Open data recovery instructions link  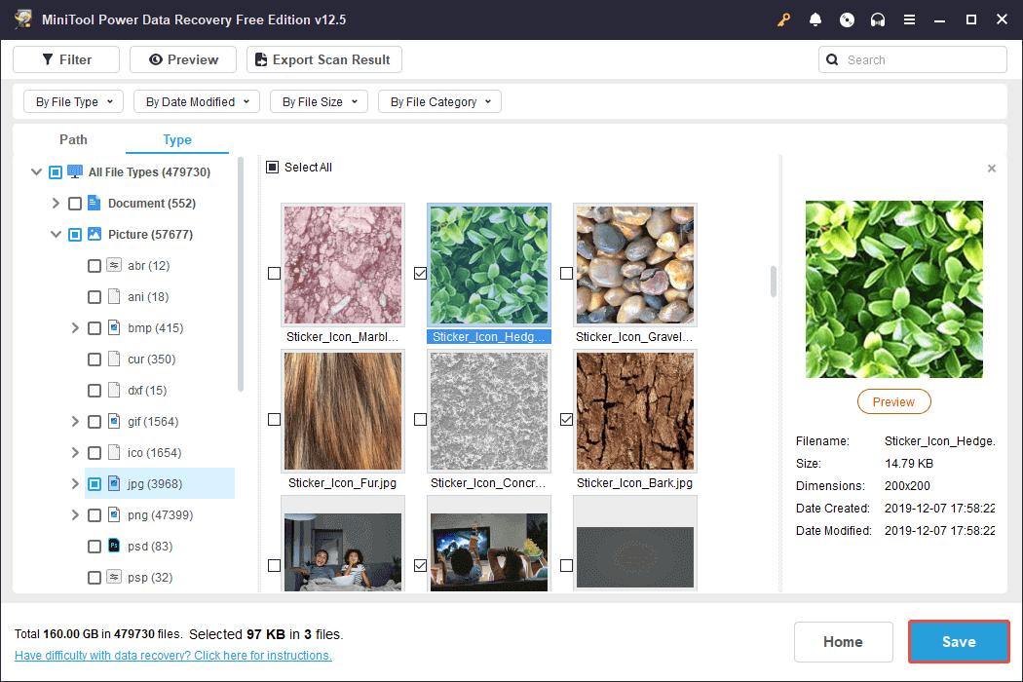[x=173, y=655]
